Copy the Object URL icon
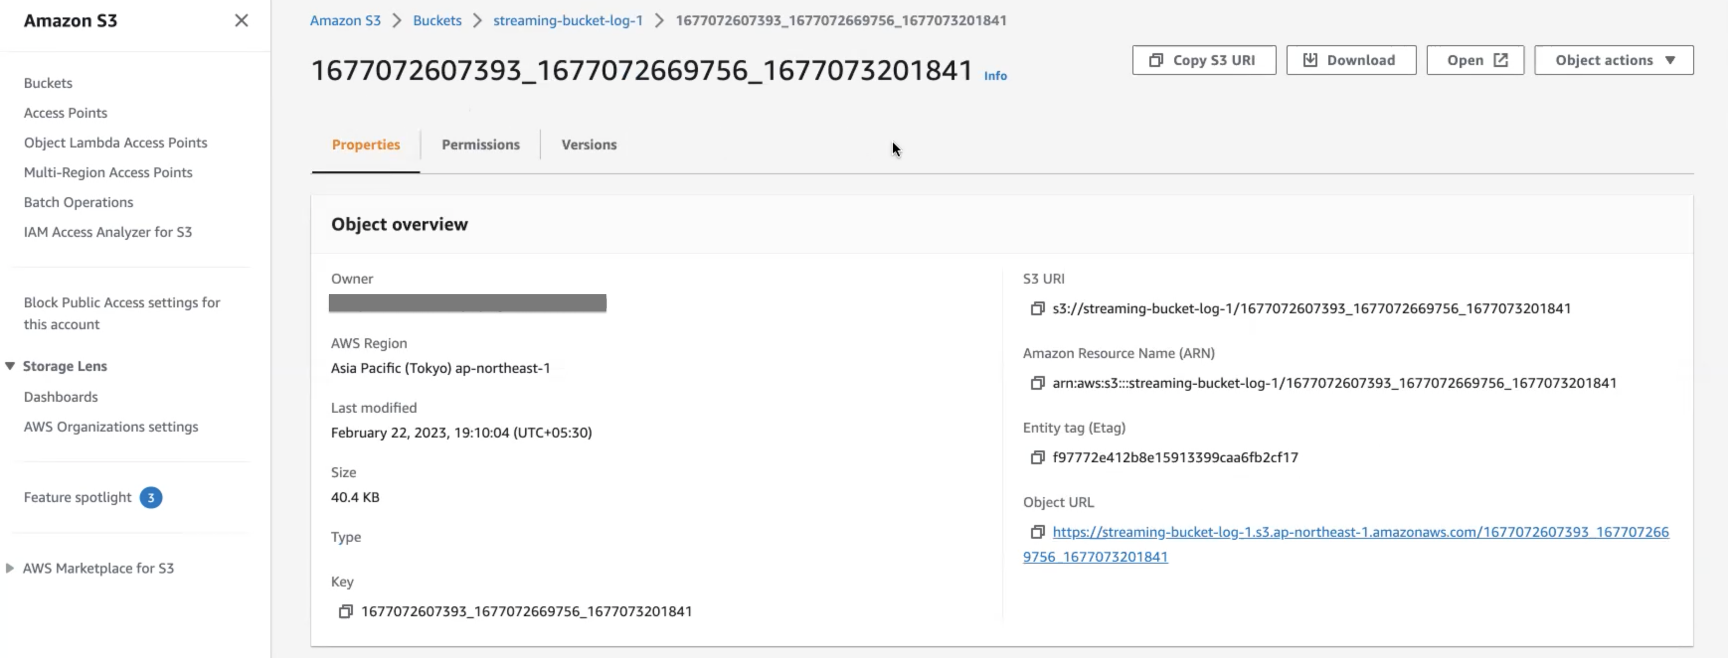 click(1037, 531)
